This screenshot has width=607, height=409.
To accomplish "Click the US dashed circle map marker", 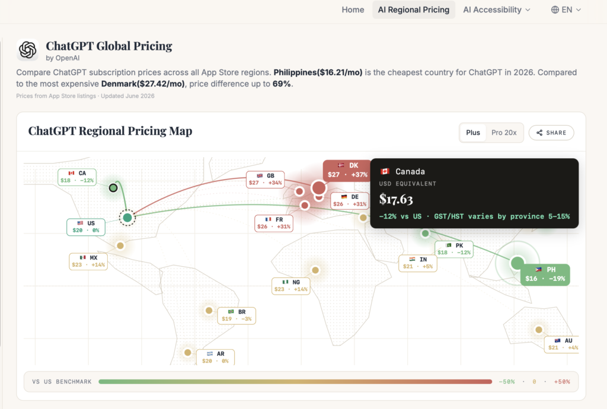I will pos(127,218).
